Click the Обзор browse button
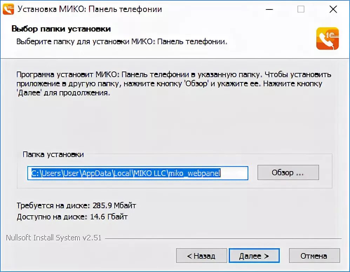 [288, 172]
